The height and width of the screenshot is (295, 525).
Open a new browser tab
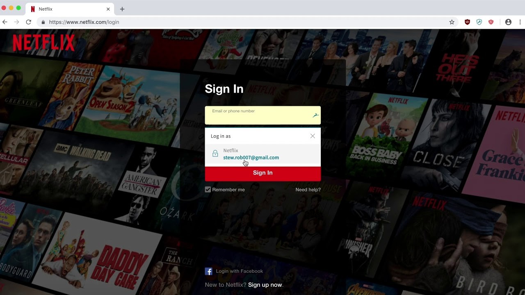coord(122,9)
